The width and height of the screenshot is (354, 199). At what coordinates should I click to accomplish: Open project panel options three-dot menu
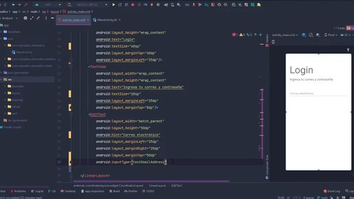[46, 18]
